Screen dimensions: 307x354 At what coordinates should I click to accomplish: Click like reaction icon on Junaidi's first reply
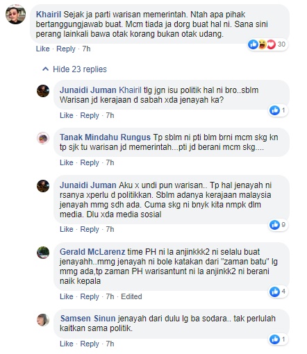(275, 110)
